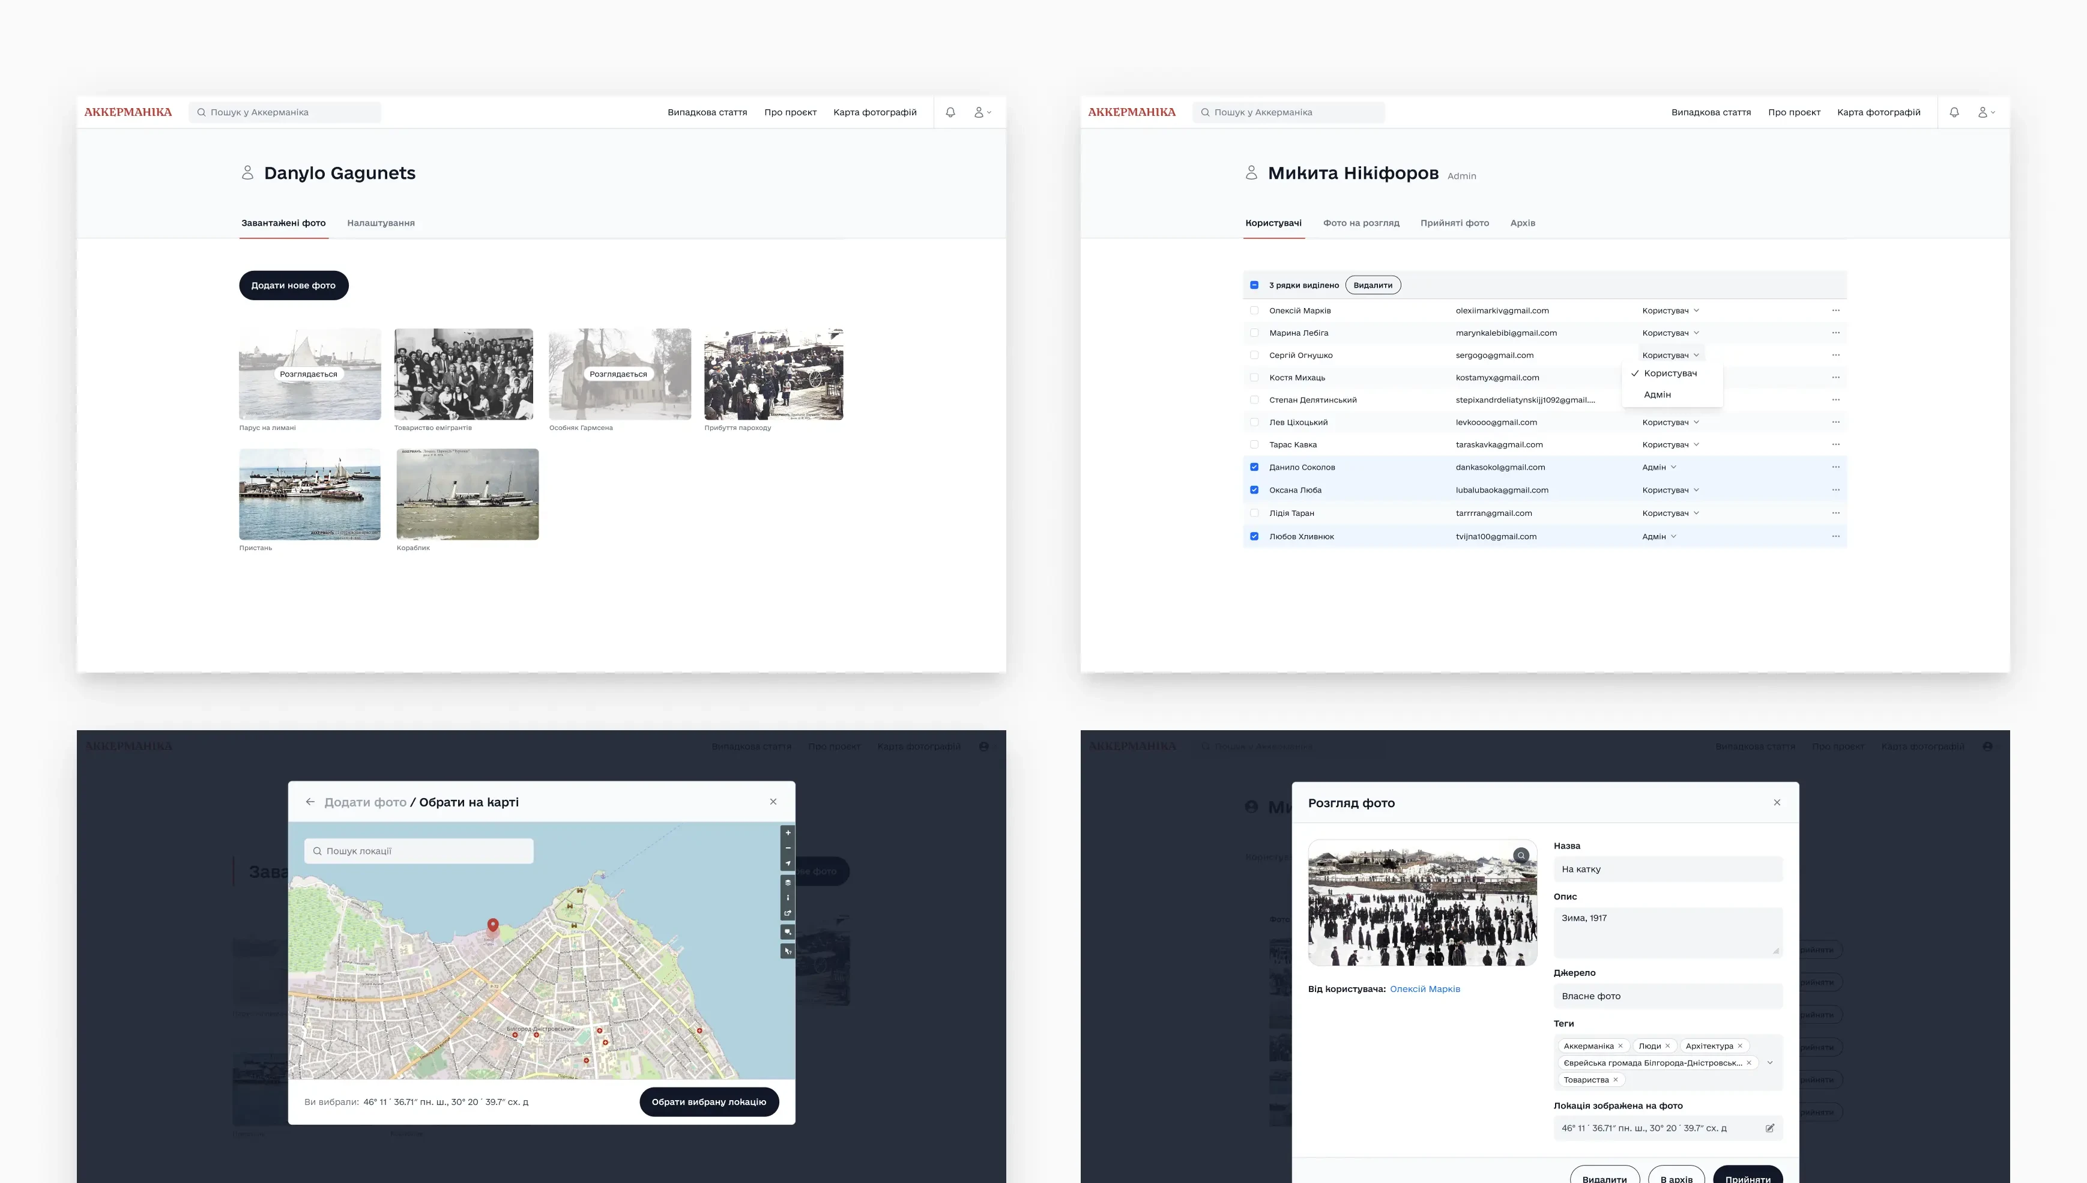Click magnifier icon on review photo
This screenshot has height=1183, width=2087.
[1521, 855]
